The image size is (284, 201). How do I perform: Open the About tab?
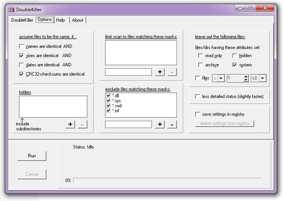point(77,20)
